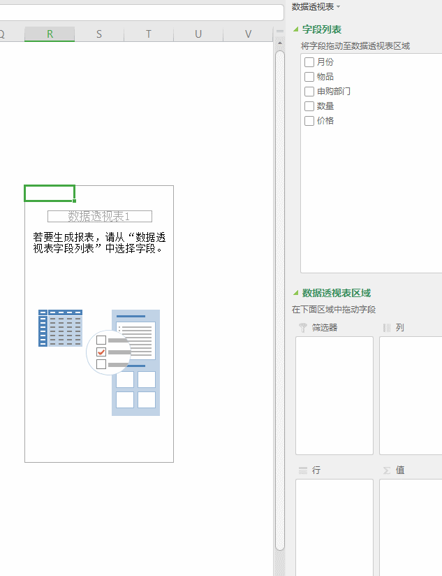Select column R header
Image resolution: width=442 pixels, height=576 pixels.
50,34
